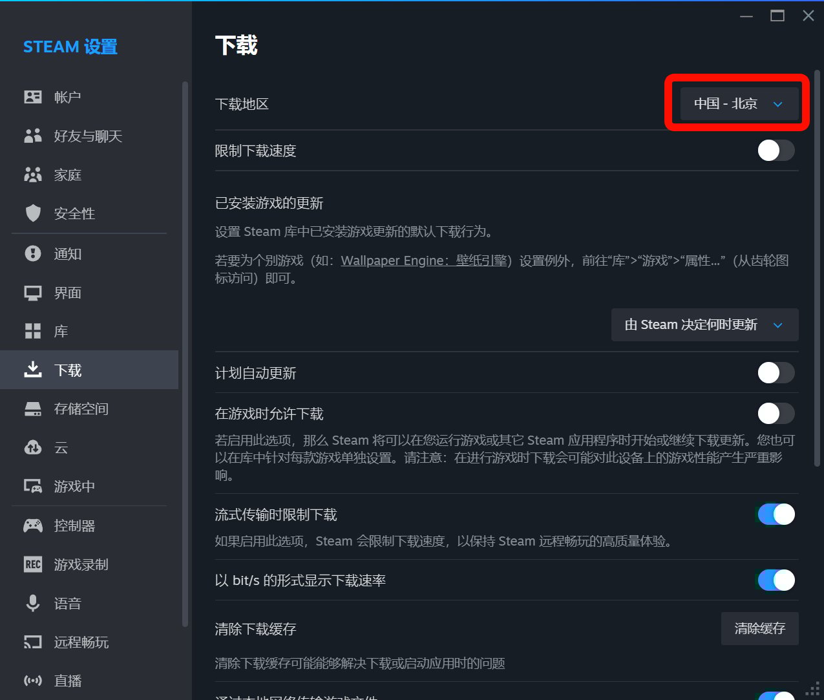Switch to 游戏录制 settings
824x700 pixels.
89,564
